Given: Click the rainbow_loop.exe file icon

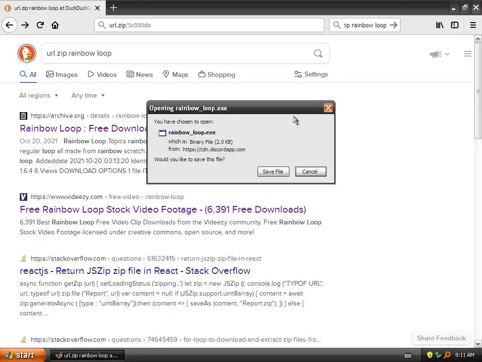Looking at the screenshot, I should click(x=162, y=132).
